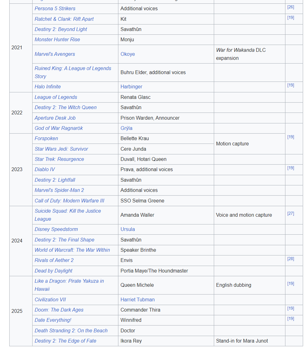Jump to citation [19] in Like a Dragon row
Viewport: 304px width, 350px height.
pyautogui.click(x=291, y=283)
